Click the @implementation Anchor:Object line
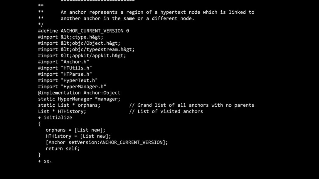Viewport: 319px width, 179px height. [x=79, y=93]
